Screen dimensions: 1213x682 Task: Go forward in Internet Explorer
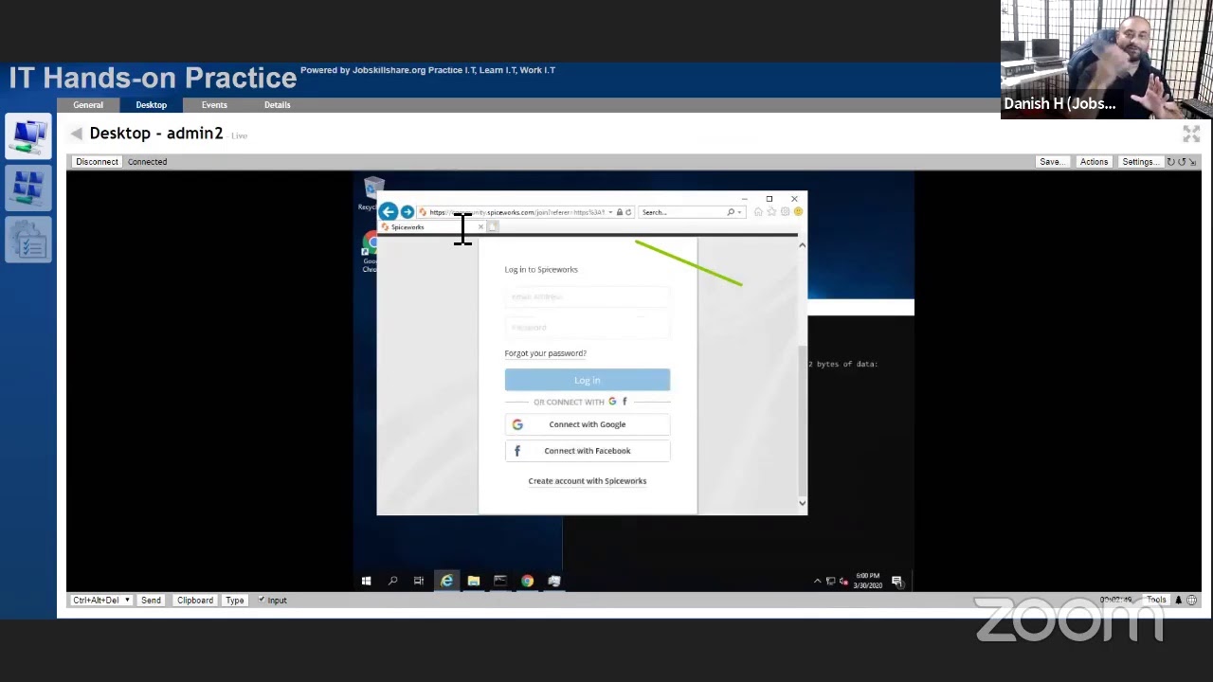click(x=407, y=212)
